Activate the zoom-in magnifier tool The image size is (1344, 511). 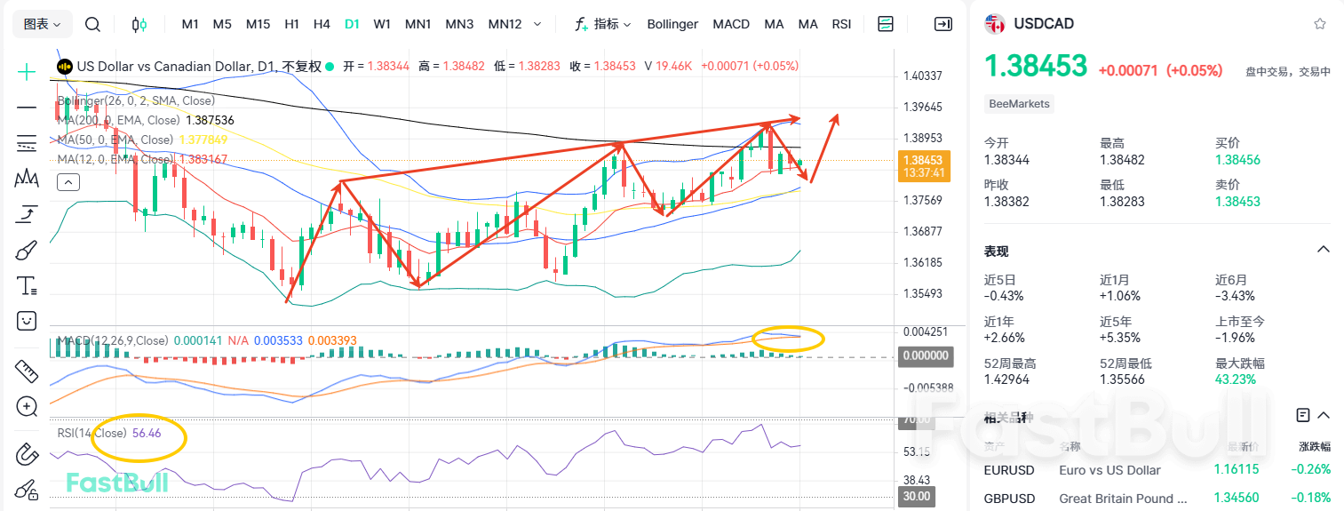coord(27,407)
